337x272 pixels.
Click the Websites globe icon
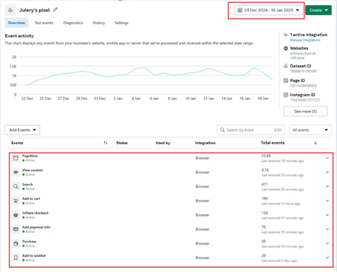click(x=286, y=48)
